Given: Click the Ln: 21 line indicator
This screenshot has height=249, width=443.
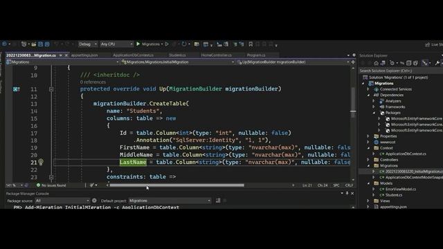Looking at the screenshot, I should [307, 185].
